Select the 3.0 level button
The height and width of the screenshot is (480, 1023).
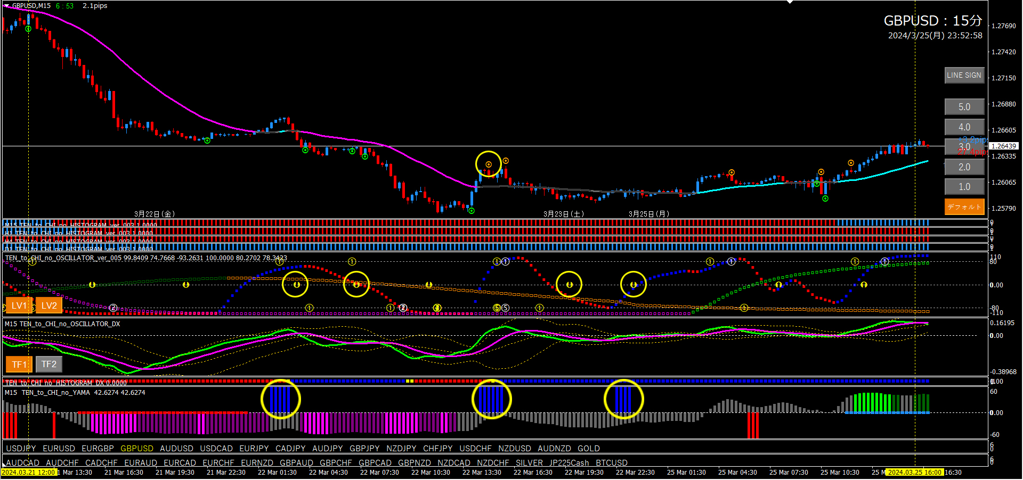click(964, 147)
